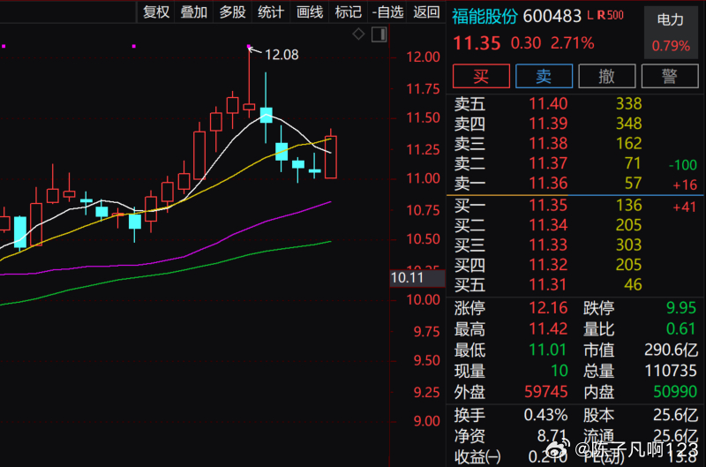Click sector change 0.79%
706x467 pixels.
[x=671, y=46]
